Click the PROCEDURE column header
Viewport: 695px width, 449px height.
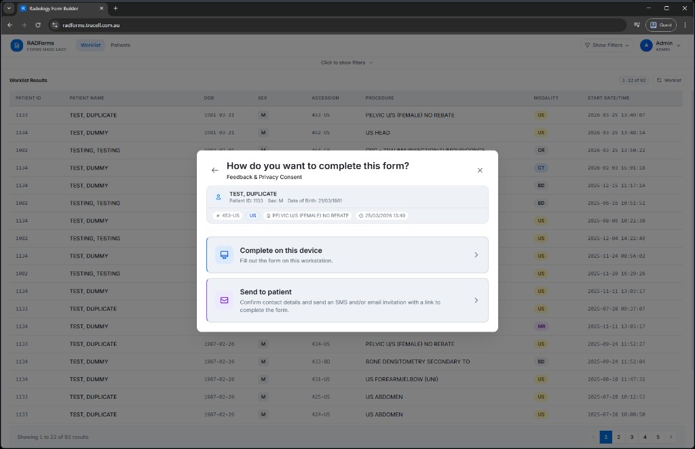pos(379,98)
